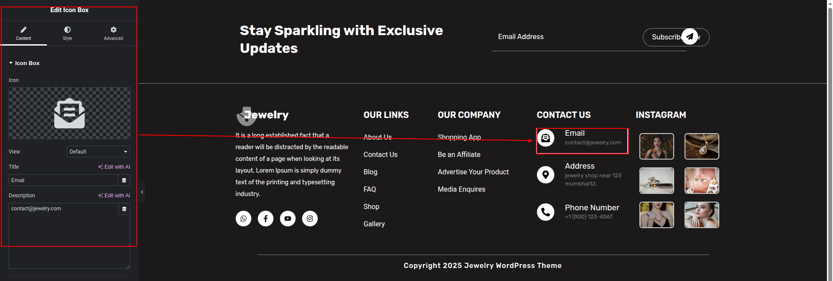Open the YouTube social icon link

pos(288,219)
